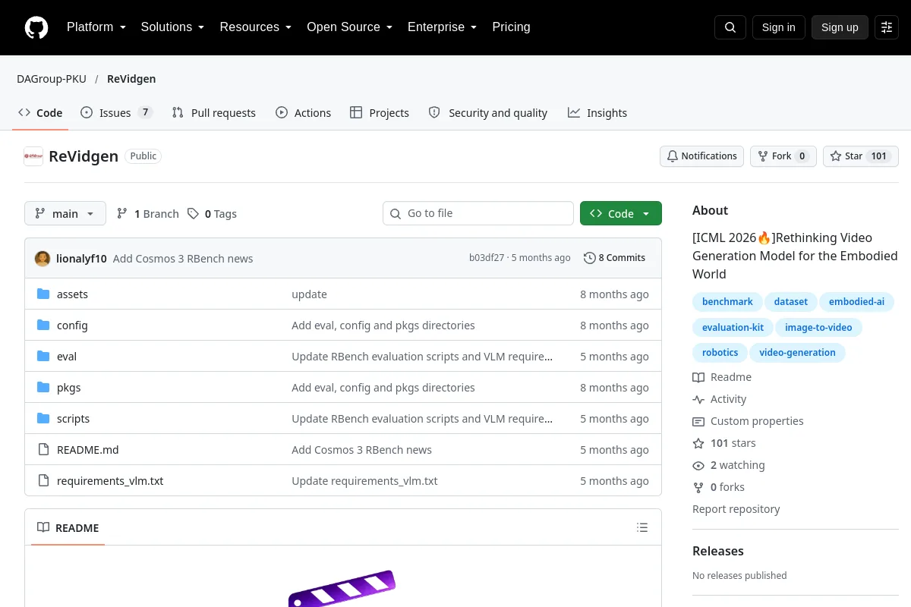The image size is (911, 607).
Task: Open the DAGroup-PKU owner link
Action: point(52,79)
